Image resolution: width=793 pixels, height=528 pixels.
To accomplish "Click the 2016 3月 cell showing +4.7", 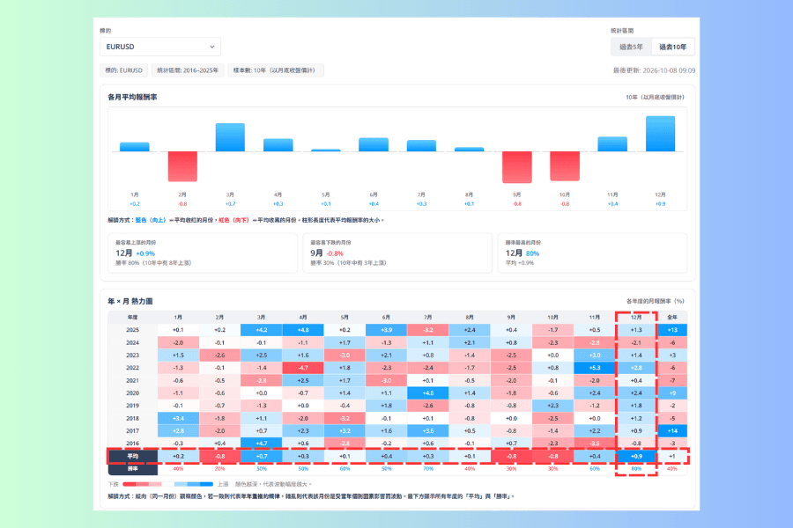I will tap(262, 444).
